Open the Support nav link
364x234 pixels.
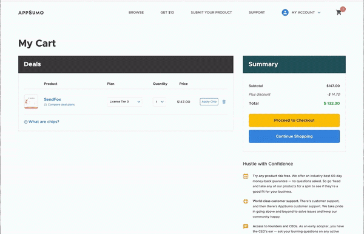point(257,13)
